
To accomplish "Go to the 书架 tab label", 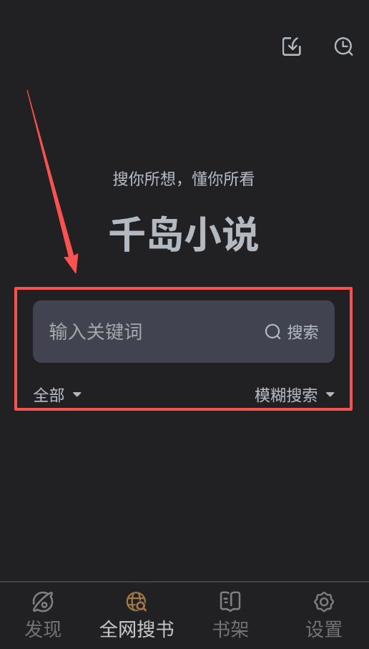I will [x=230, y=630].
